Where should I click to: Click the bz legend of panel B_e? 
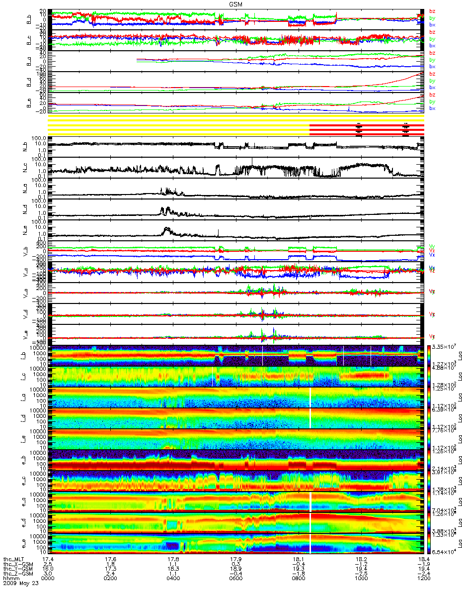(x=433, y=95)
